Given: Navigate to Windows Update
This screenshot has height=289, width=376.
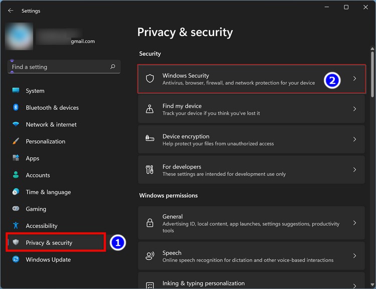Looking at the screenshot, I should coord(48,259).
